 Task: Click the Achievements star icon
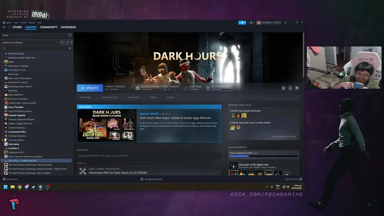tap(208, 88)
